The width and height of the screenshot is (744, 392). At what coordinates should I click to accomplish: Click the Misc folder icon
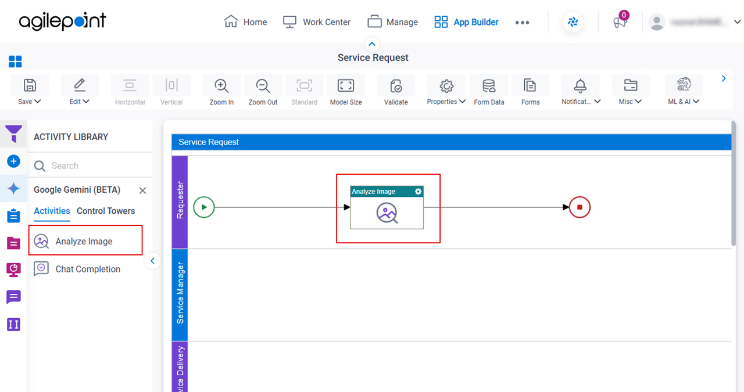(x=630, y=85)
